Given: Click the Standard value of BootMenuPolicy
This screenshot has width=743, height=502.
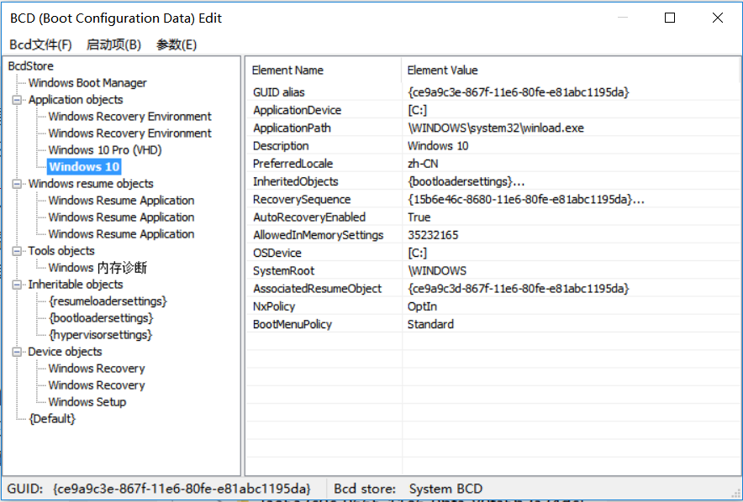Looking at the screenshot, I should pyautogui.click(x=430, y=325).
